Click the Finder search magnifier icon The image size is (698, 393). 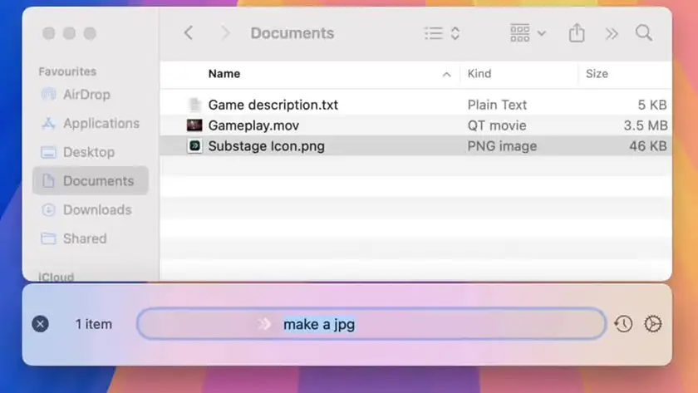644,33
